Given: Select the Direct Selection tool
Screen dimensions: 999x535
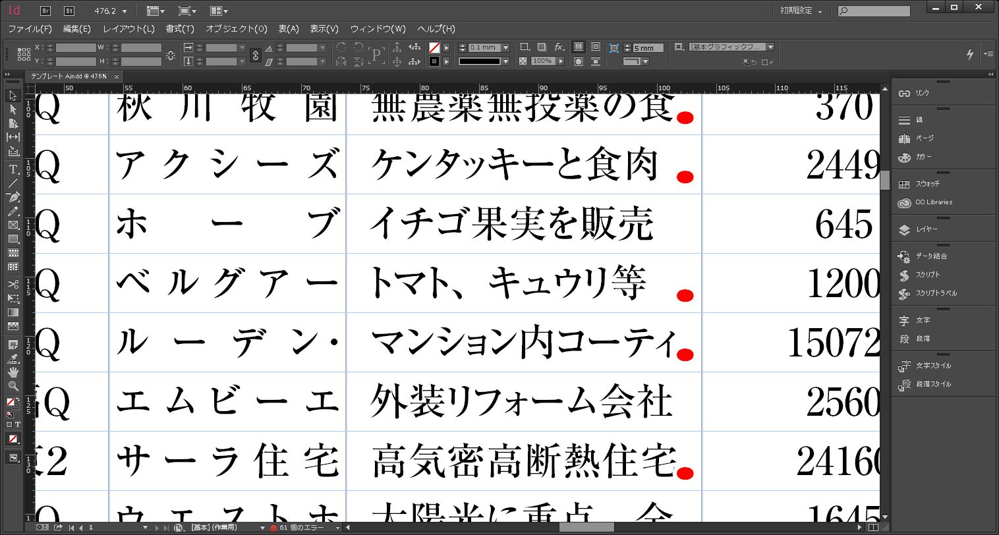Looking at the screenshot, I should (13, 109).
